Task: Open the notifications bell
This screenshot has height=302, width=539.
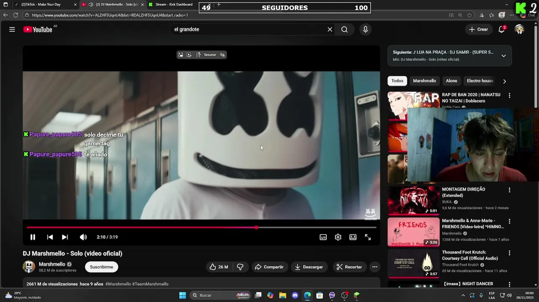Action: [x=502, y=29]
